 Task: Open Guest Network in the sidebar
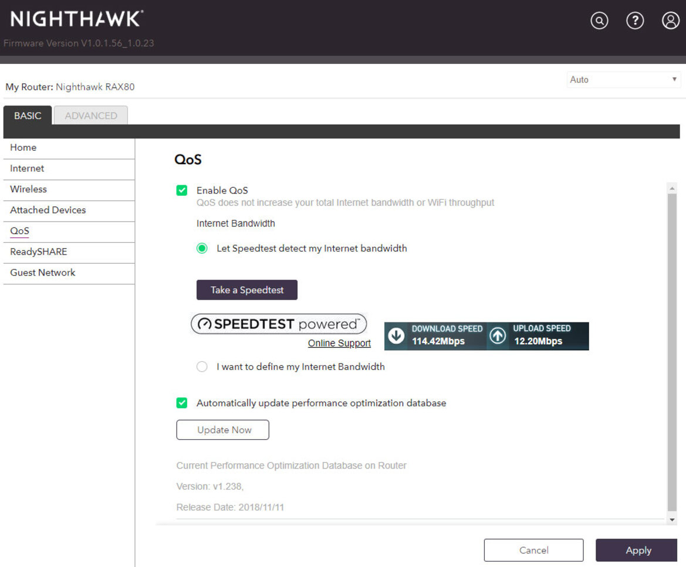69,273
